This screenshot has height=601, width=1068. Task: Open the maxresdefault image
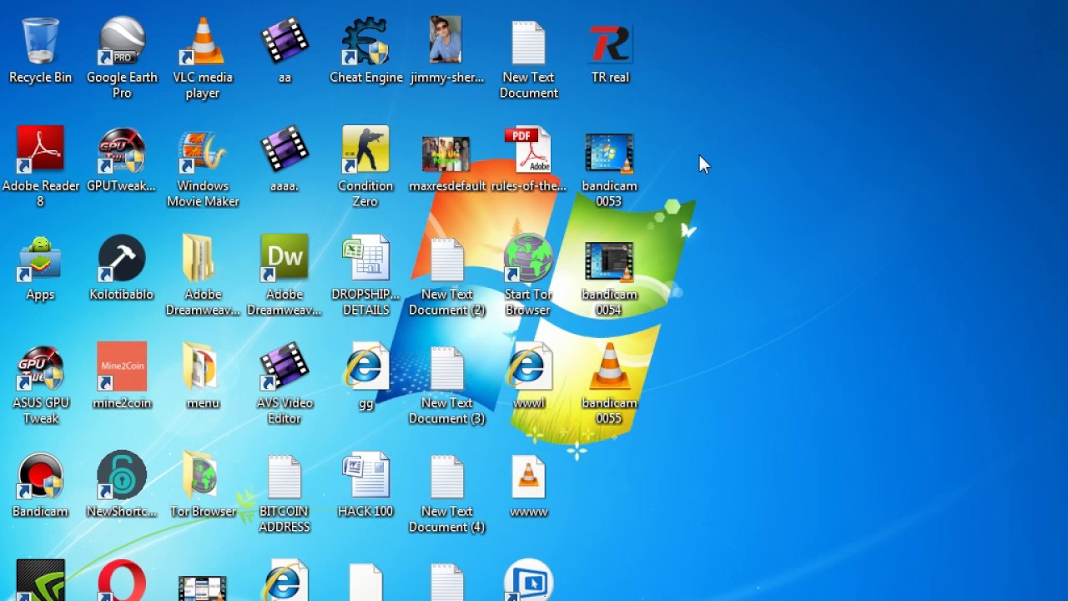click(x=446, y=150)
